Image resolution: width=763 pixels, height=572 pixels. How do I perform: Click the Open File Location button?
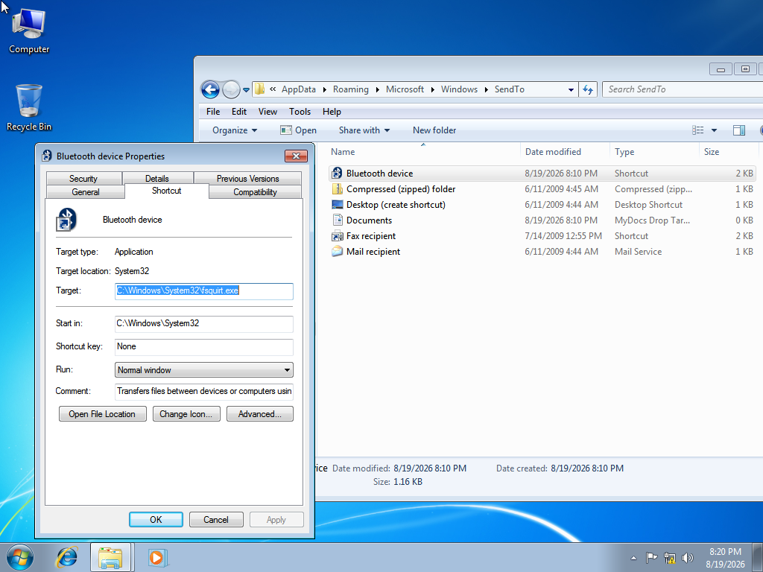tap(102, 414)
